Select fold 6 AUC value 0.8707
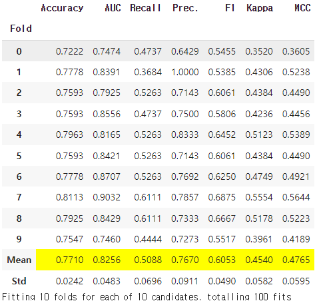 (107, 176)
